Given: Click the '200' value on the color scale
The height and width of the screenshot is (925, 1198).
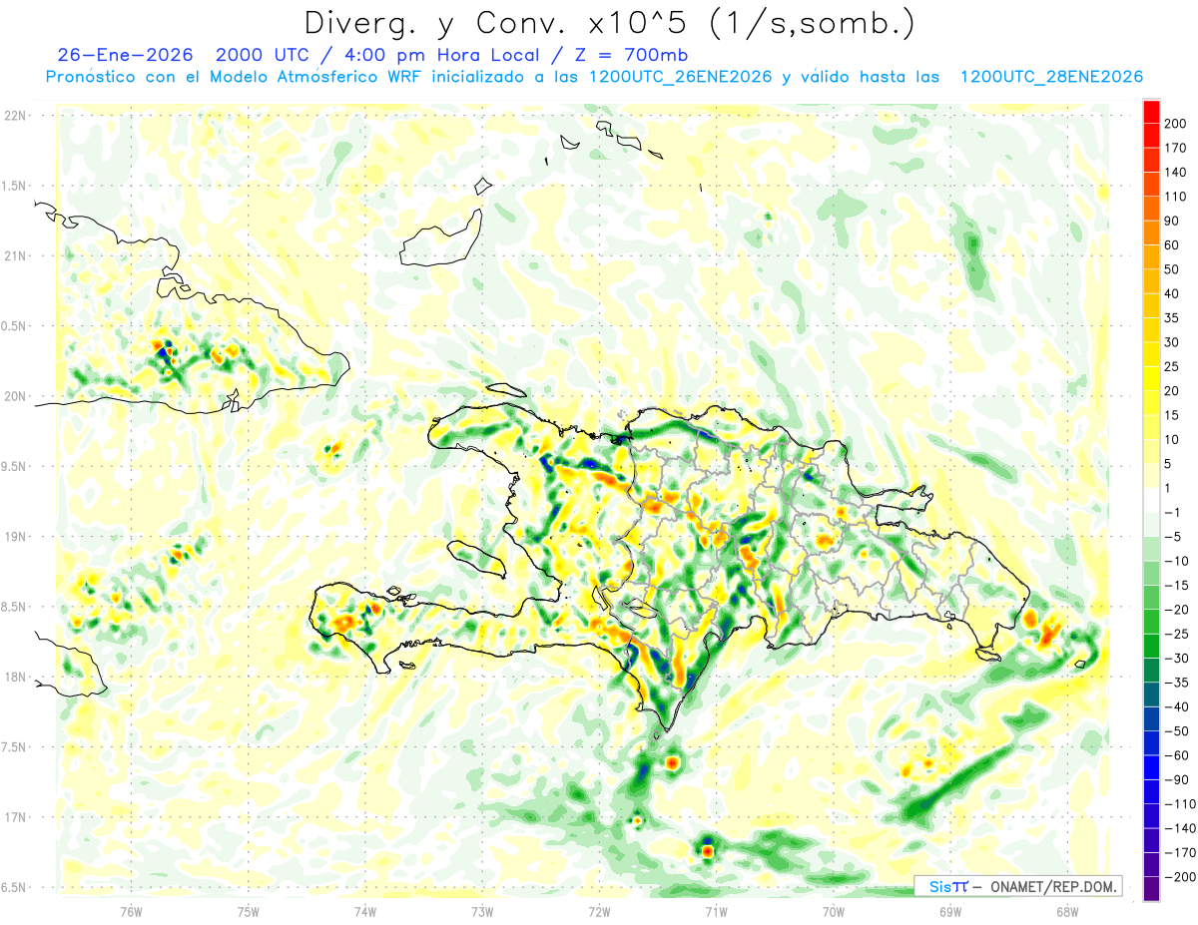Looking at the screenshot, I should 1175,124.
